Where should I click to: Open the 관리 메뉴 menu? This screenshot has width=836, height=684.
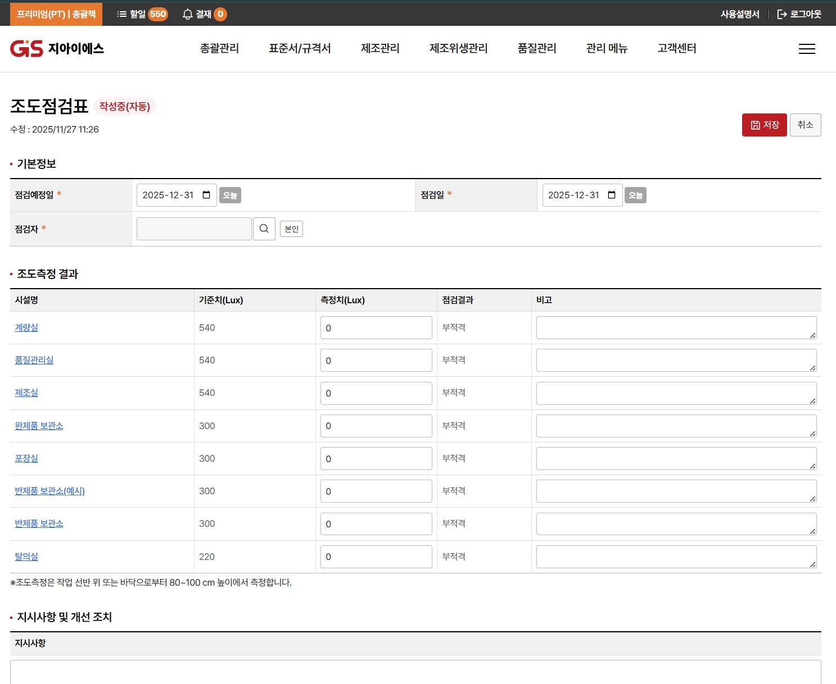[607, 49]
